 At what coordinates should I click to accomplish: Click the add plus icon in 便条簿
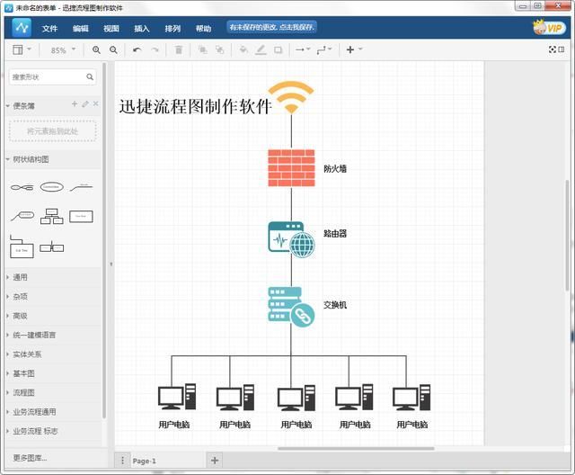[75, 103]
